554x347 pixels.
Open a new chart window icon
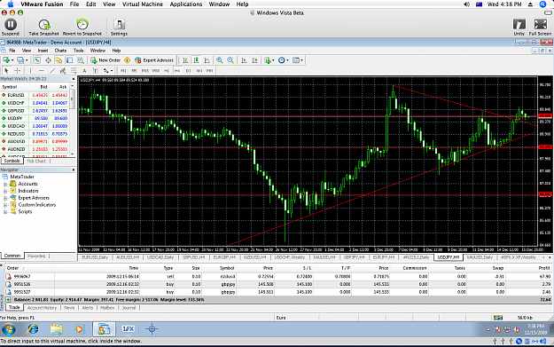(x=6, y=60)
